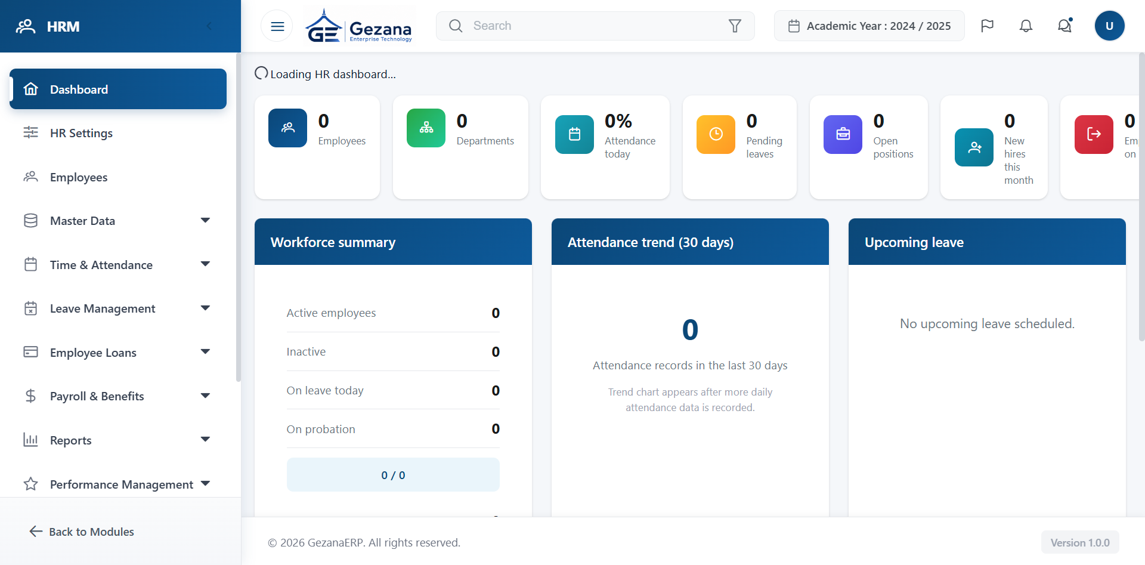Image resolution: width=1145 pixels, height=565 pixels.
Task: Open the user avatar U menu
Action: 1109,26
